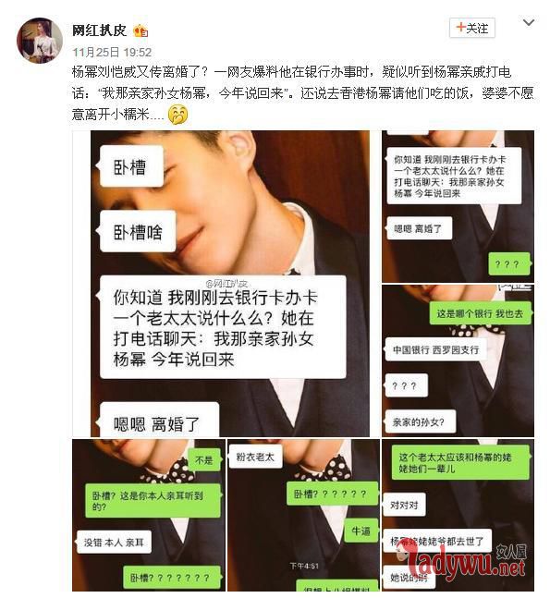This screenshot has height=598, width=550.
Task: Open the screenshot showing green ？？？ bubble
Action: coord(458,206)
